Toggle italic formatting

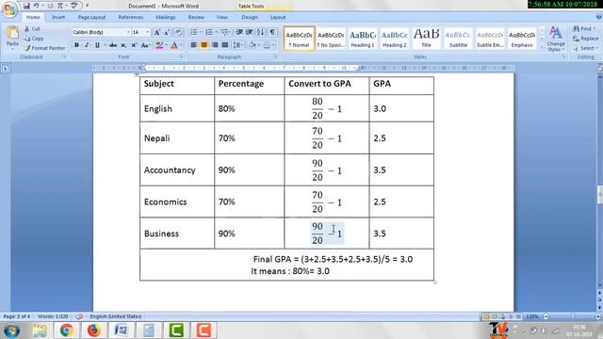(x=87, y=45)
